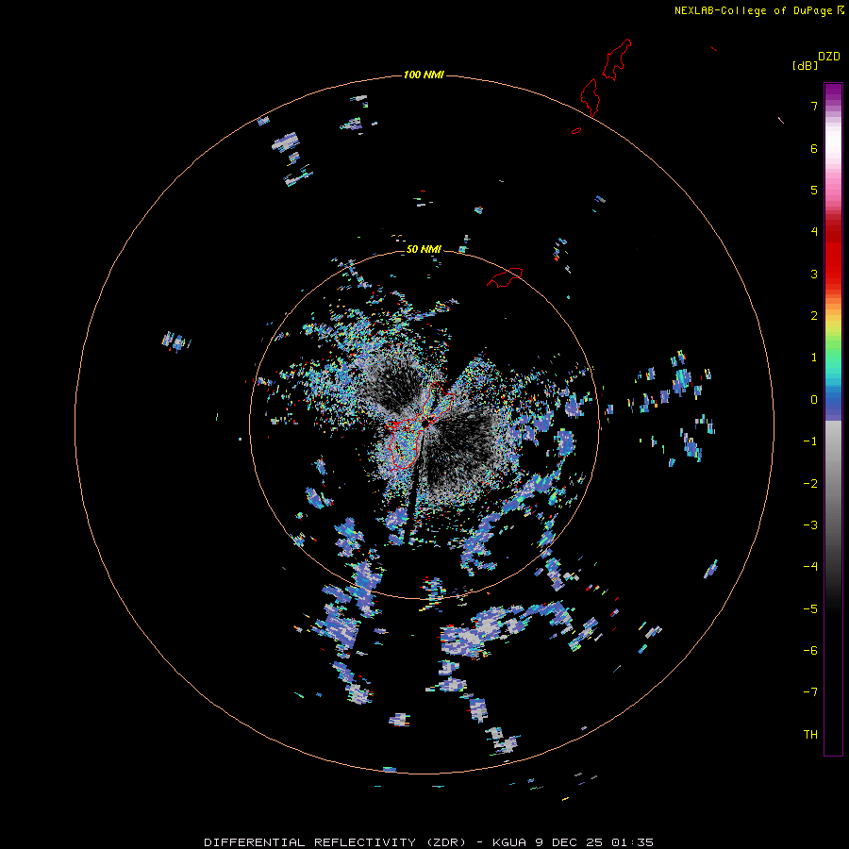
Task: Click the 4 tick label on color scale
Action: point(814,232)
